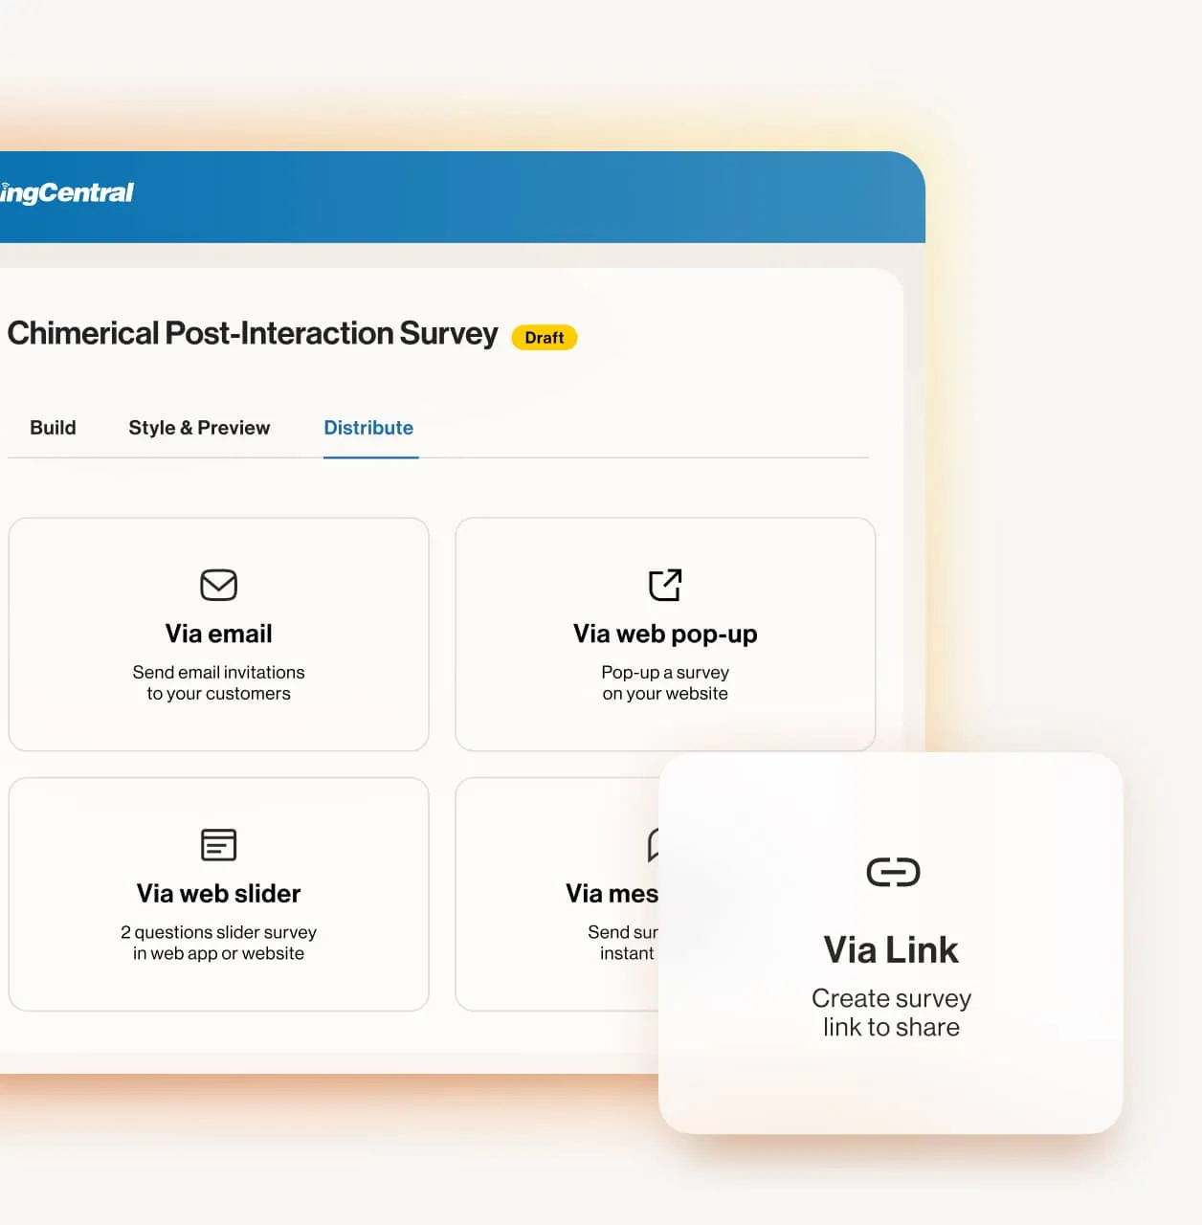
Task: Click the email envelope icon
Action: point(218,585)
